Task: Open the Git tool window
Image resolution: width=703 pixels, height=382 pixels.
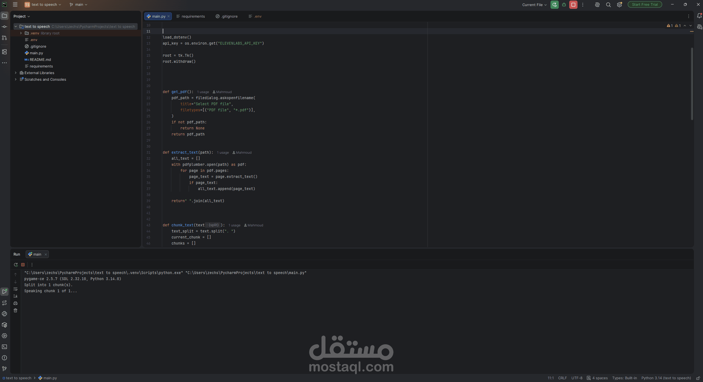Action: tap(4, 369)
